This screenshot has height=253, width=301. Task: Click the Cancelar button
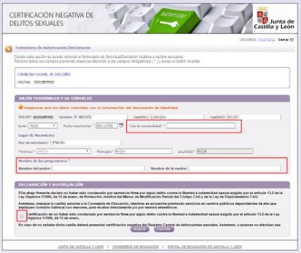click(164, 229)
